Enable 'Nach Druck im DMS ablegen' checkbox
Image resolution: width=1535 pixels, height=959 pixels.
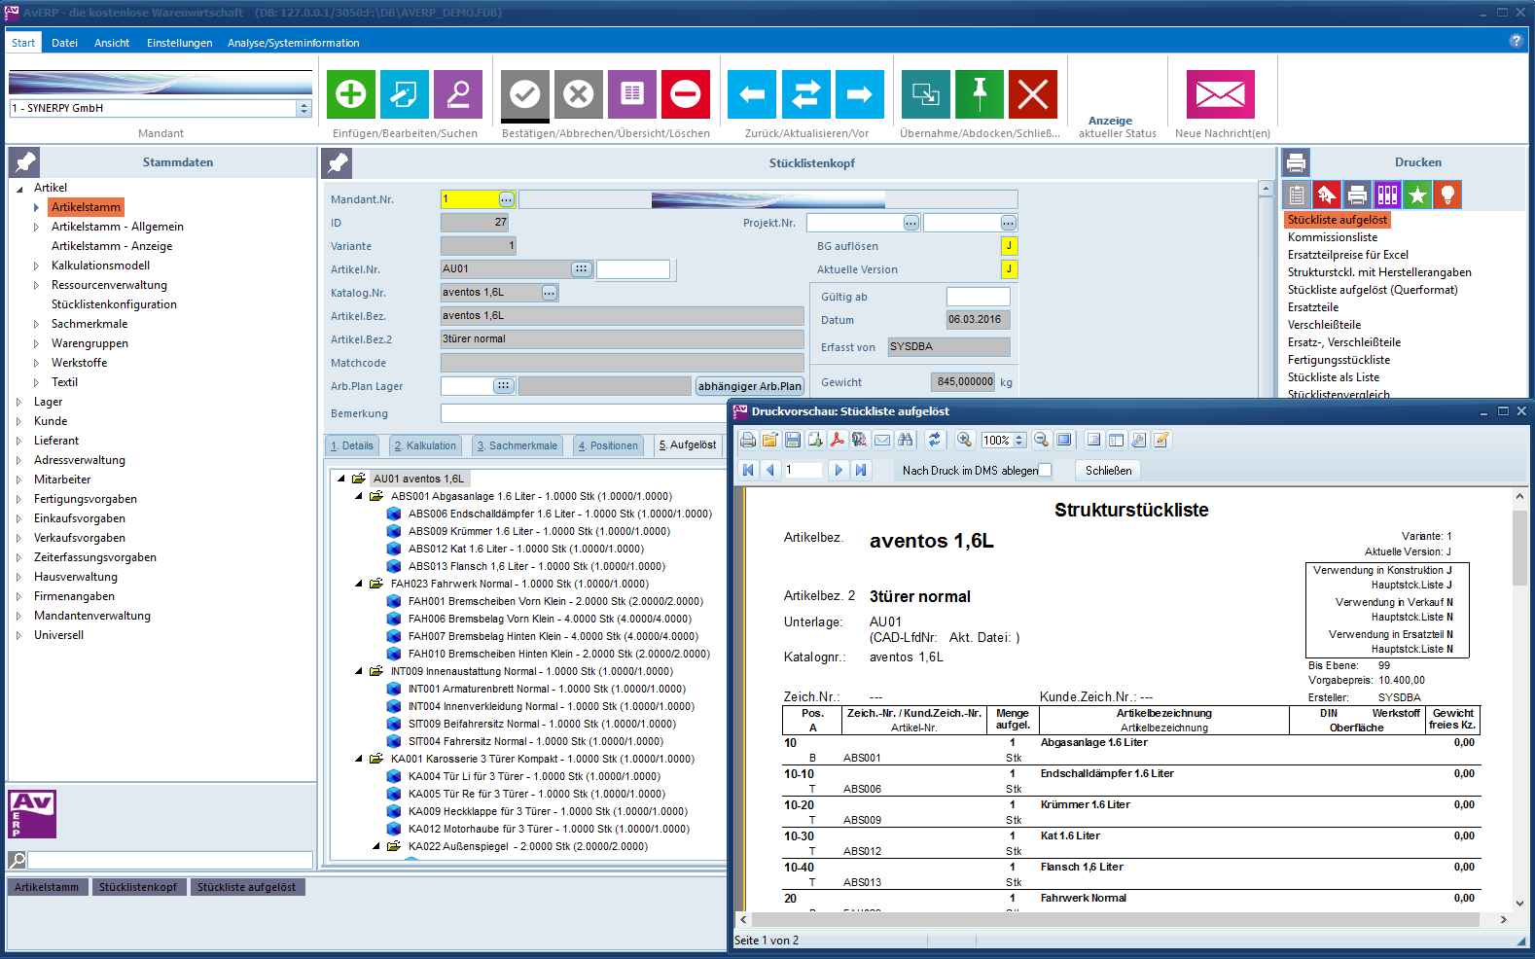click(x=1045, y=471)
